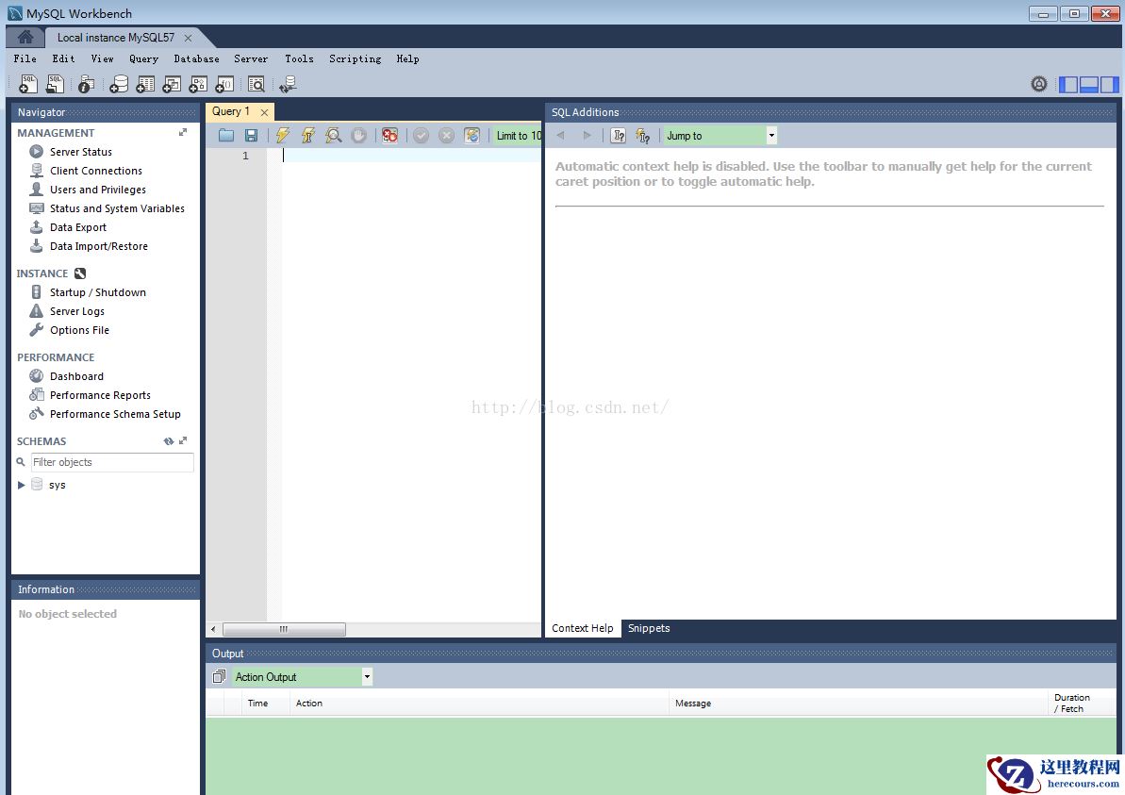This screenshot has height=795, width=1125.
Task: Toggle automatic context help button
Action: coord(643,136)
